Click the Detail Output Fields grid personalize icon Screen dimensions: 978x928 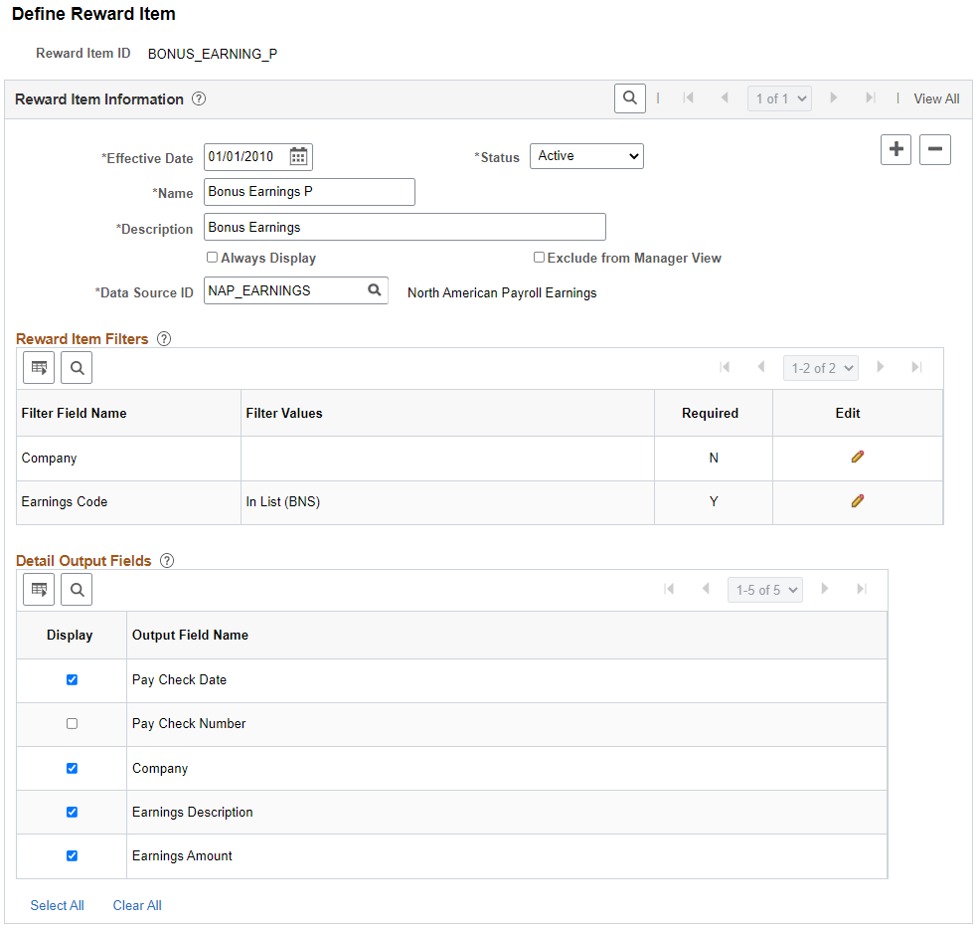pos(39,590)
